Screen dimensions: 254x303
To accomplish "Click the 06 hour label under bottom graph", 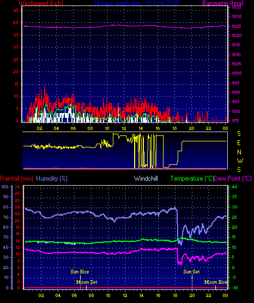I will [75, 295].
